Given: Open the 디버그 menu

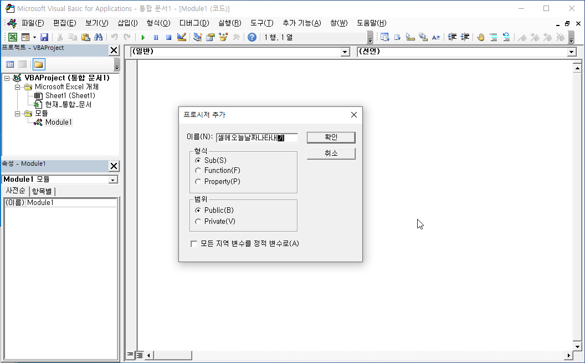Looking at the screenshot, I should (195, 23).
